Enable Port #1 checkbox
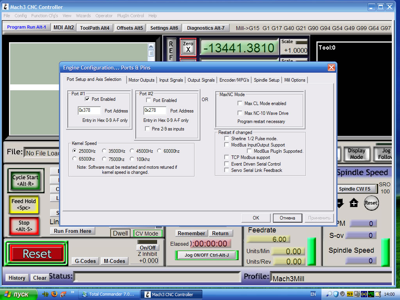This screenshot has width=400, height=300. (87, 99)
